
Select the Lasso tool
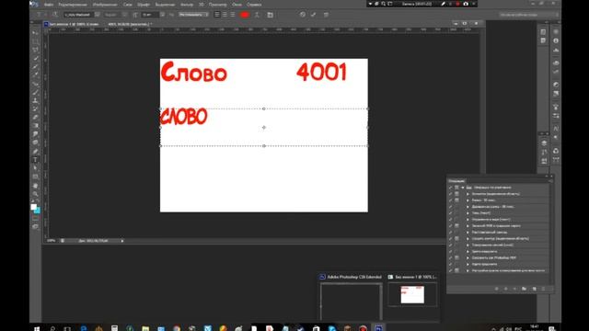click(x=35, y=50)
